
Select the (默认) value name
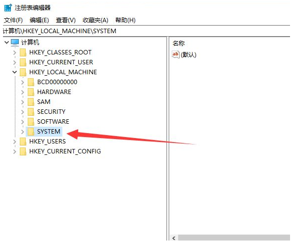tap(189, 55)
